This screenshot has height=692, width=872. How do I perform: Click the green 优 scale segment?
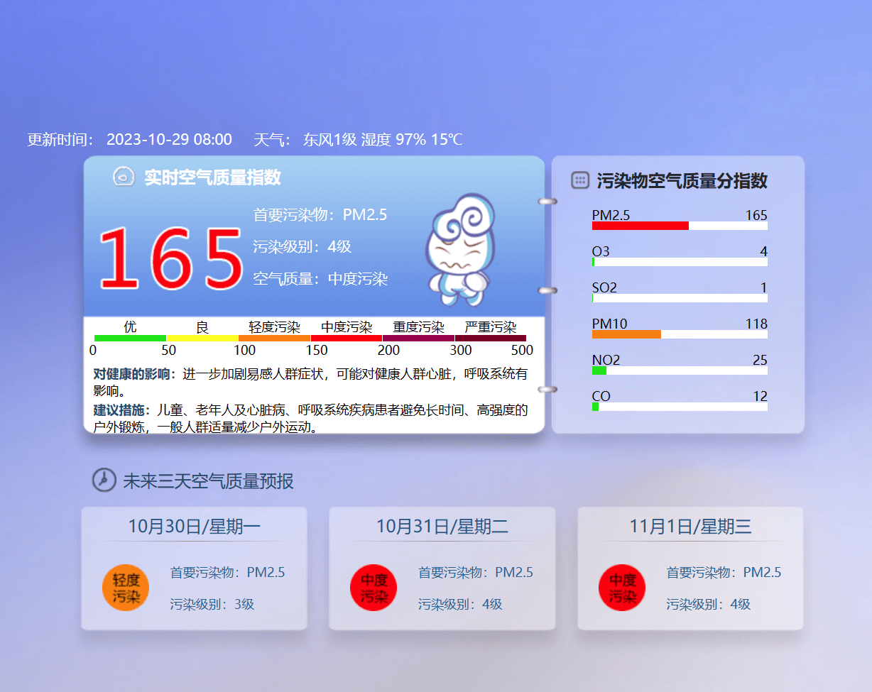tap(130, 338)
